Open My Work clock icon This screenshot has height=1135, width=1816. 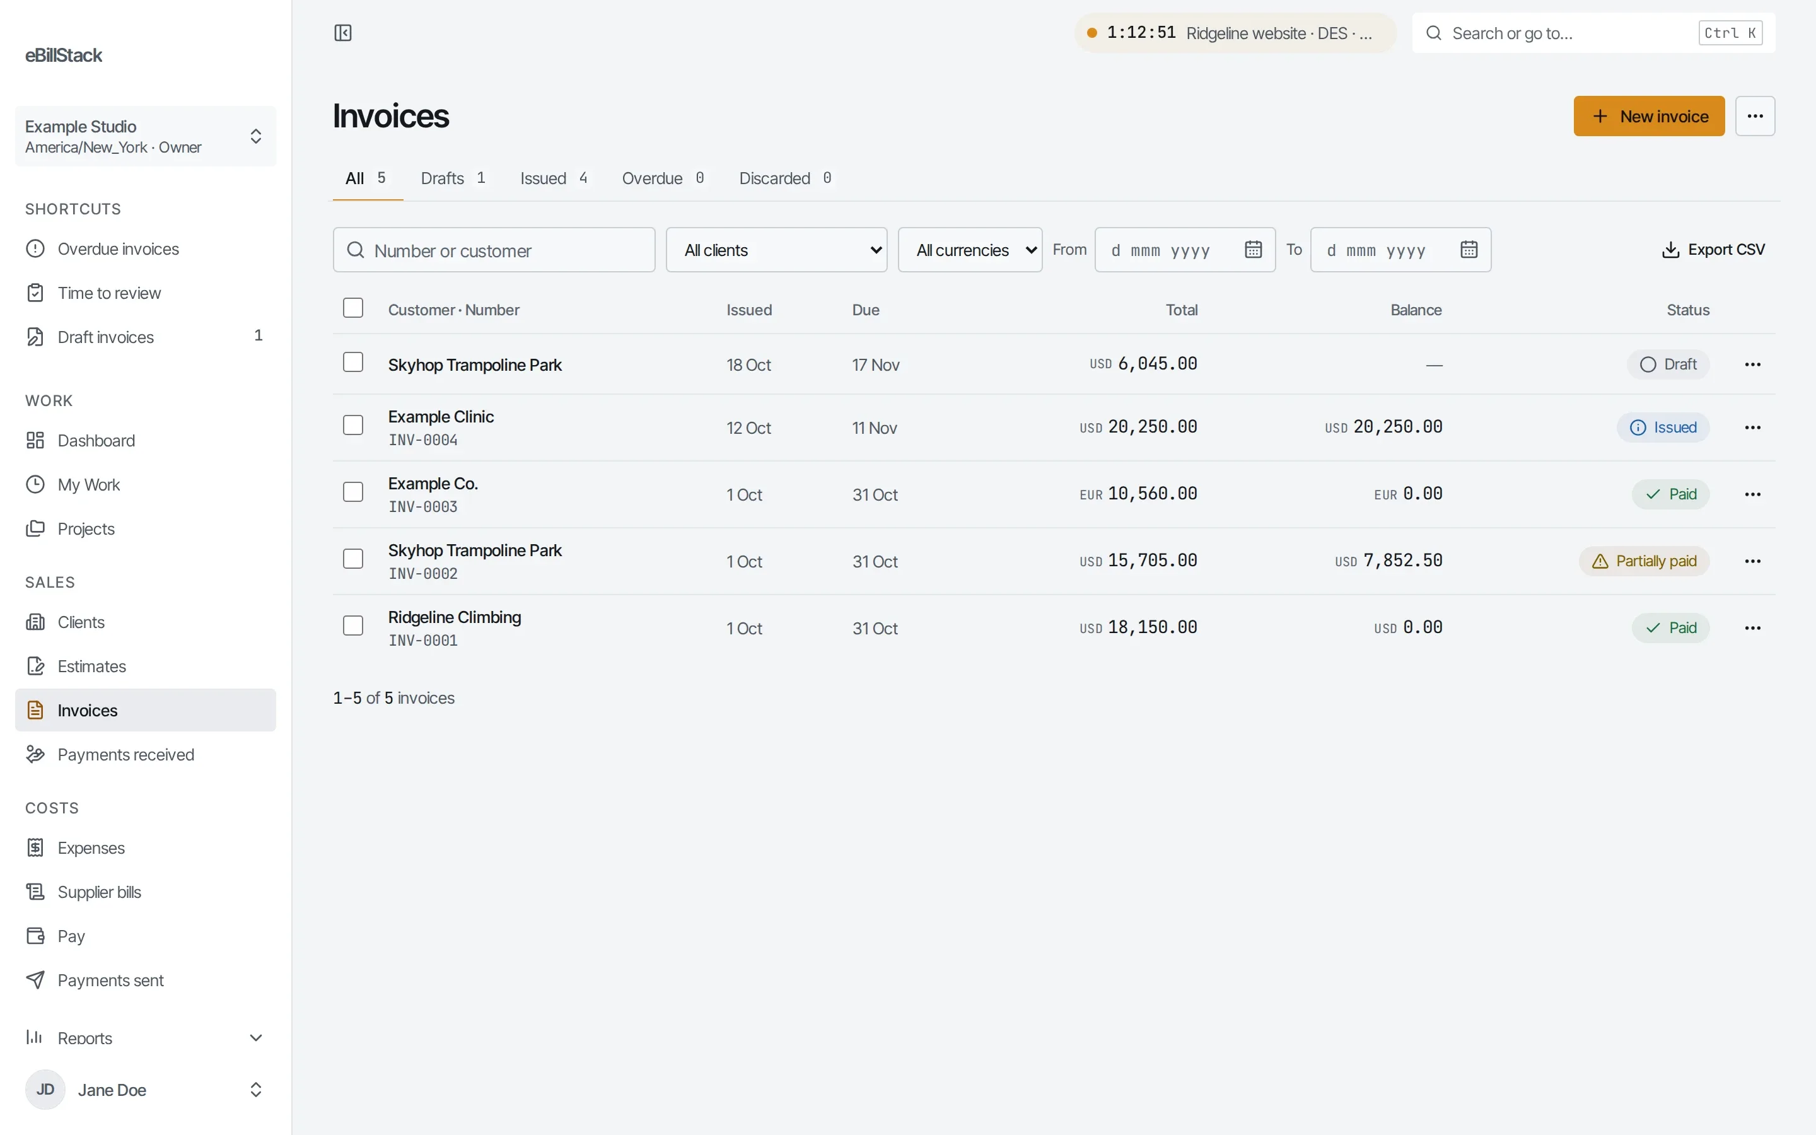[35, 485]
